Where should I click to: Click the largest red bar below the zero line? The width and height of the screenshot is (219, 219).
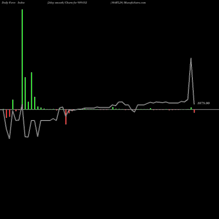66,117
